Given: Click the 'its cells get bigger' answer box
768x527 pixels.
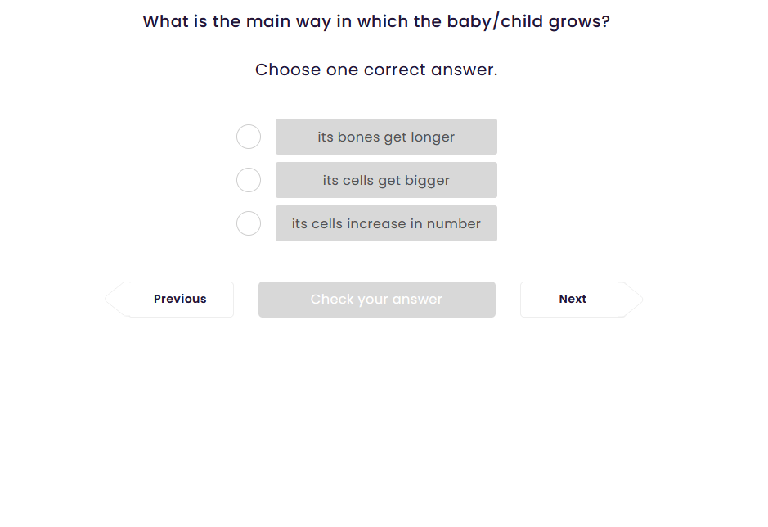Looking at the screenshot, I should tap(386, 180).
